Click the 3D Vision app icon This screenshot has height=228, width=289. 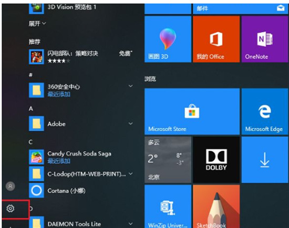(x=36, y=8)
